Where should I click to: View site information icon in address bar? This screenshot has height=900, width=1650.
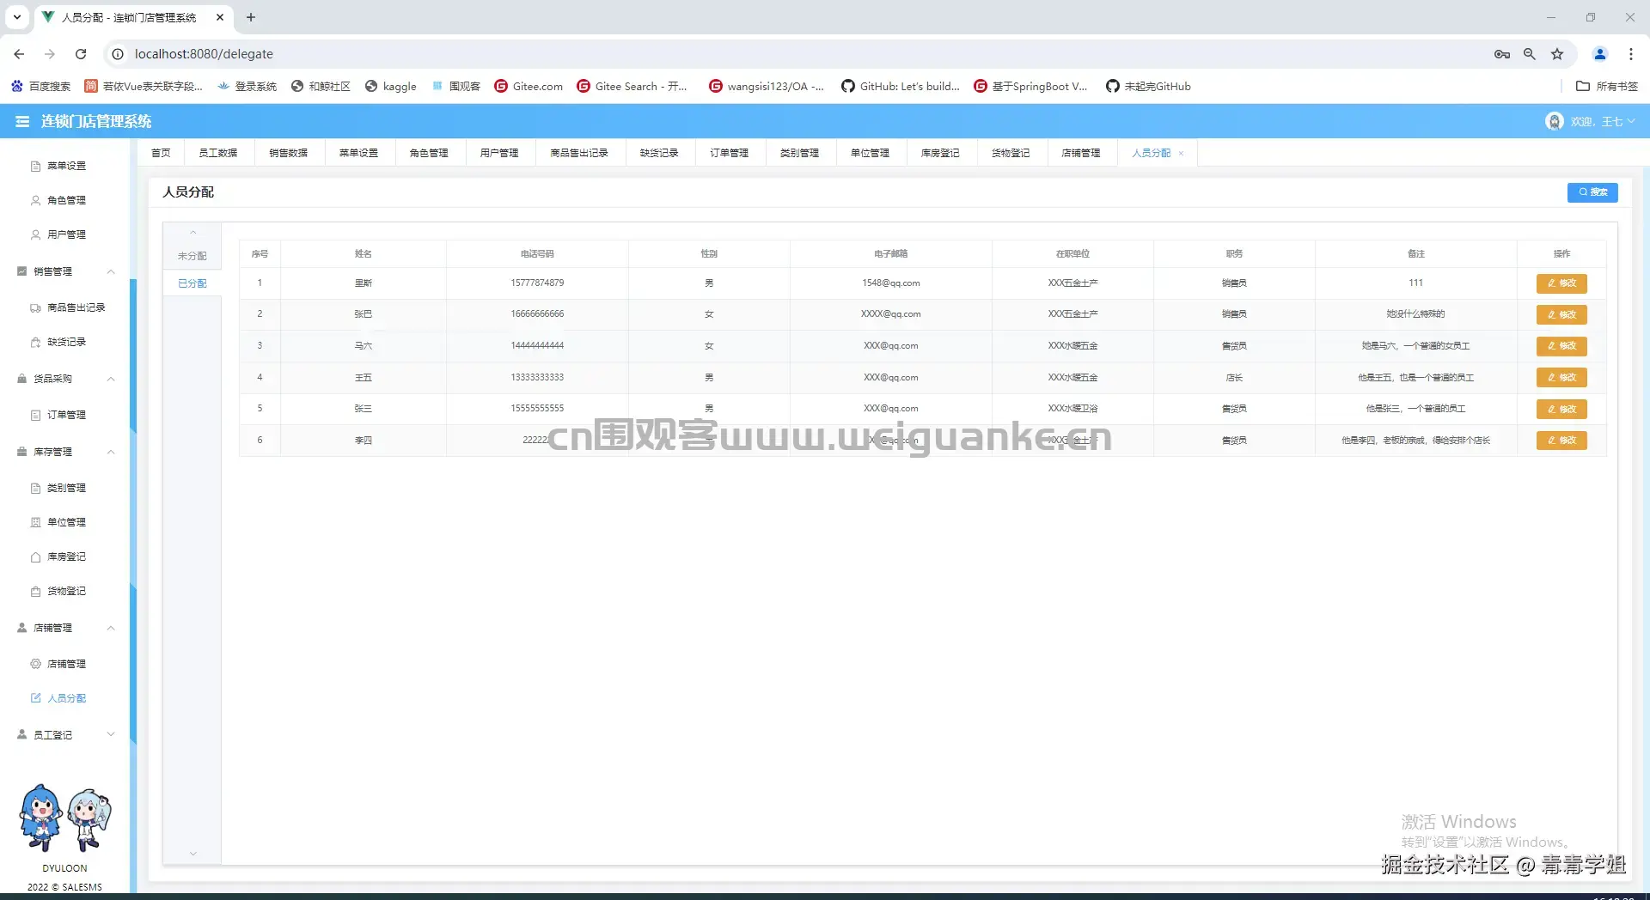coord(118,54)
